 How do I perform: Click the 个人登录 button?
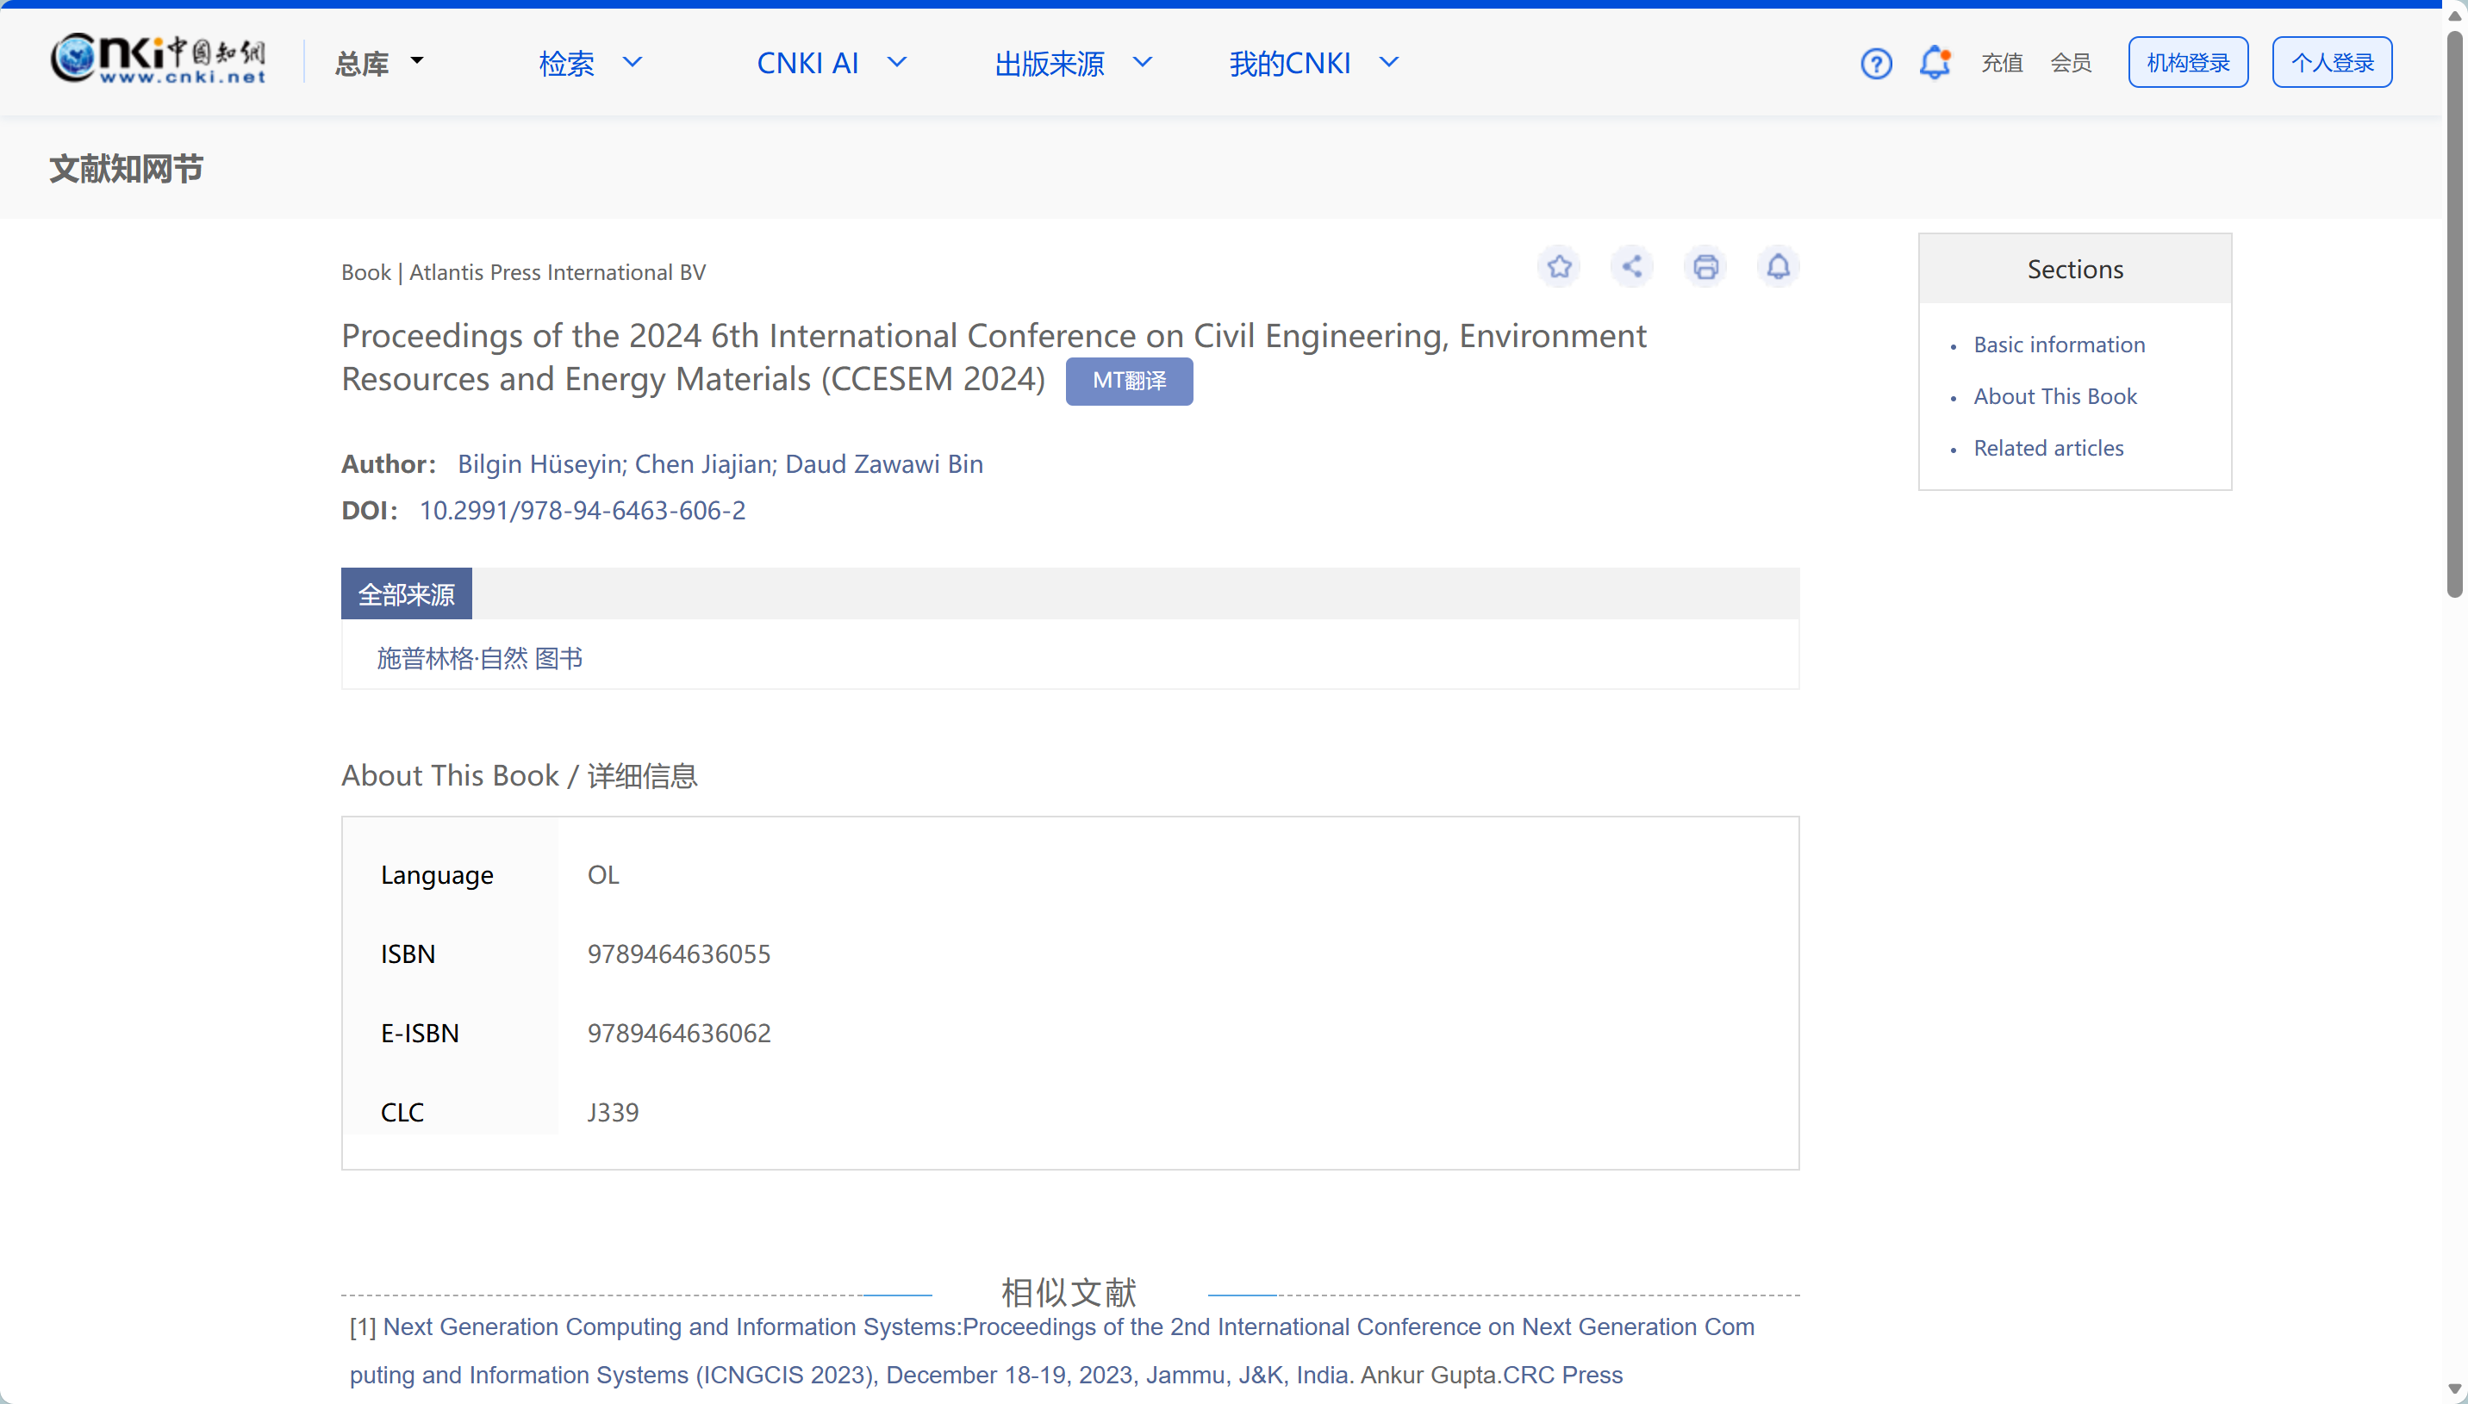tap(2331, 63)
